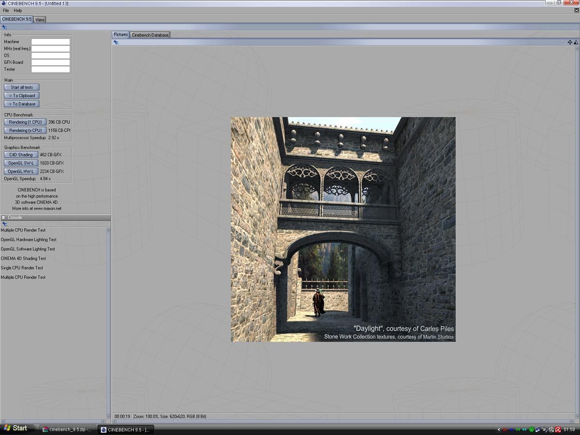Switch to the CINEBENCH 9.5 tab
Image resolution: width=580 pixels, height=435 pixels.
[x=16, y=19]
